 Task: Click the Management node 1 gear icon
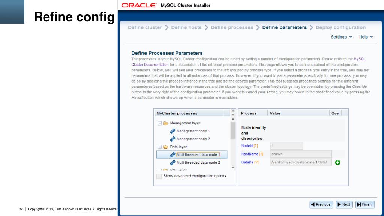coord(172,131)
